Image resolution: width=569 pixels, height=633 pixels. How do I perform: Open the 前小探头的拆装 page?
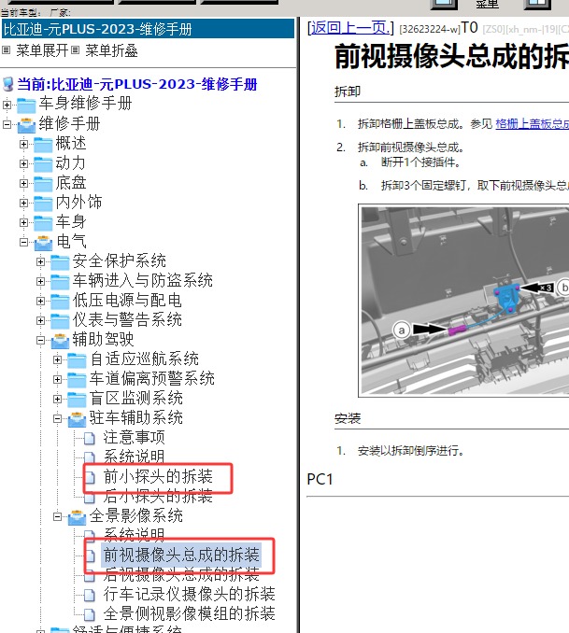(x=158, y=477)
